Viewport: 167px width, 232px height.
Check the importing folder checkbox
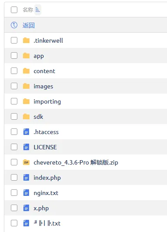point(14,101)
